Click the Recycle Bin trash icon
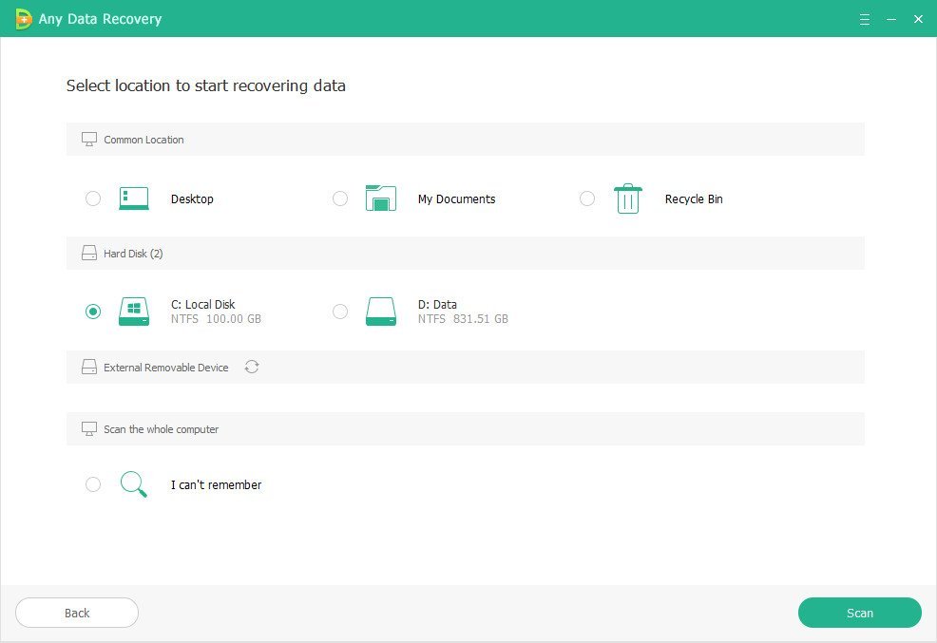Image resolution: width=937 pixels, height=643 pixels. pyautogui.click(x=628, y=199)
